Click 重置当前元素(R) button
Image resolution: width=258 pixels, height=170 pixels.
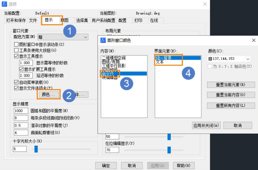click(x=231, y=85)
